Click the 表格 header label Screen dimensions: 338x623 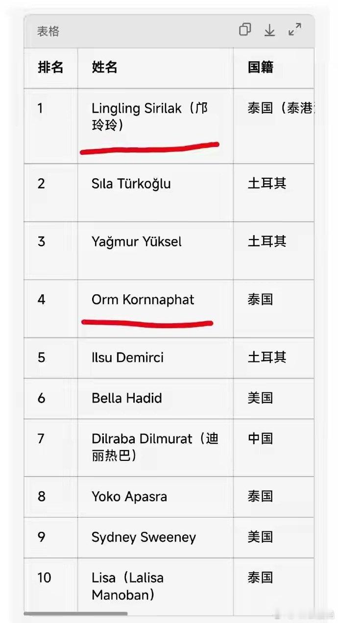point(48,31)
